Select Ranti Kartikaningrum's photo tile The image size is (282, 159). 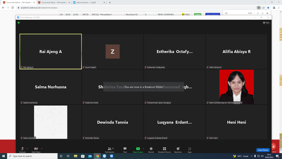tap(237, 87)
